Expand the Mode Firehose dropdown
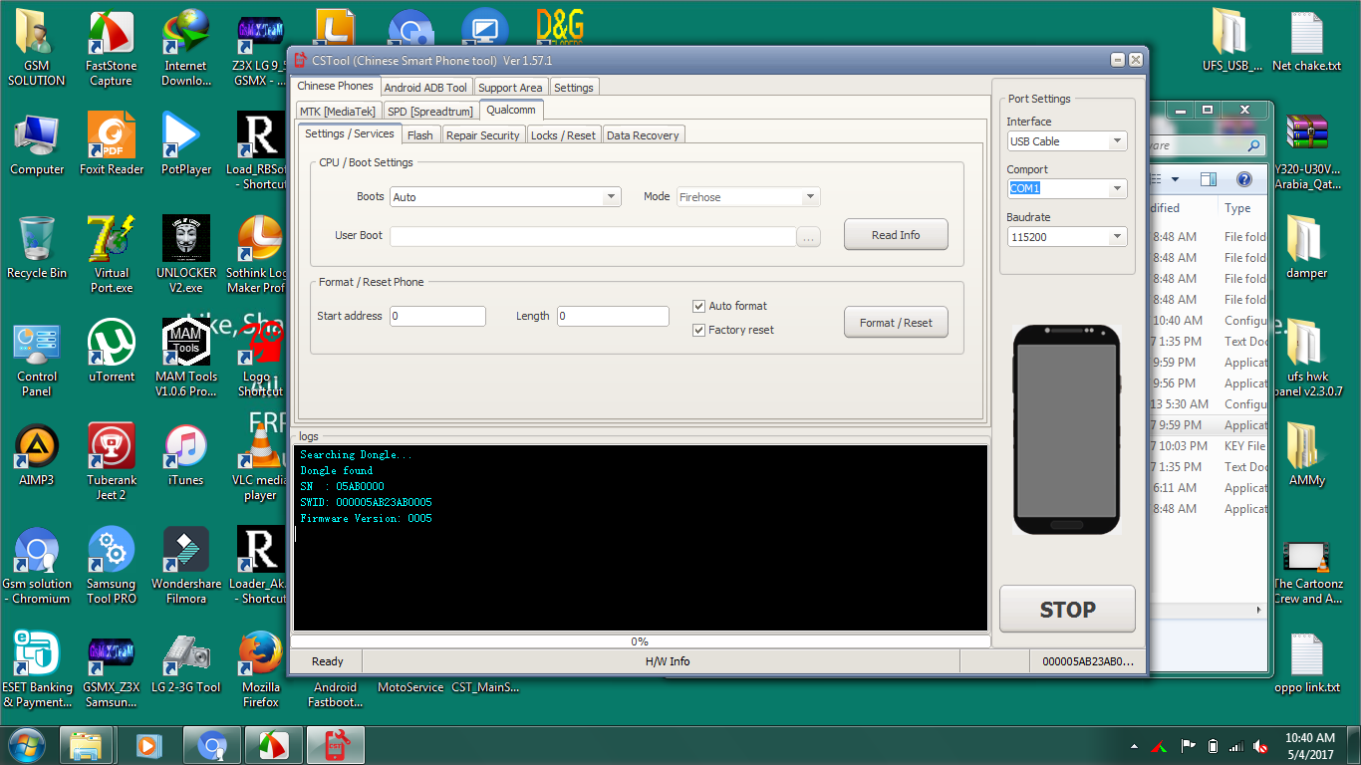This screenshot has width=1361, height=765. (x=811, y=197)
